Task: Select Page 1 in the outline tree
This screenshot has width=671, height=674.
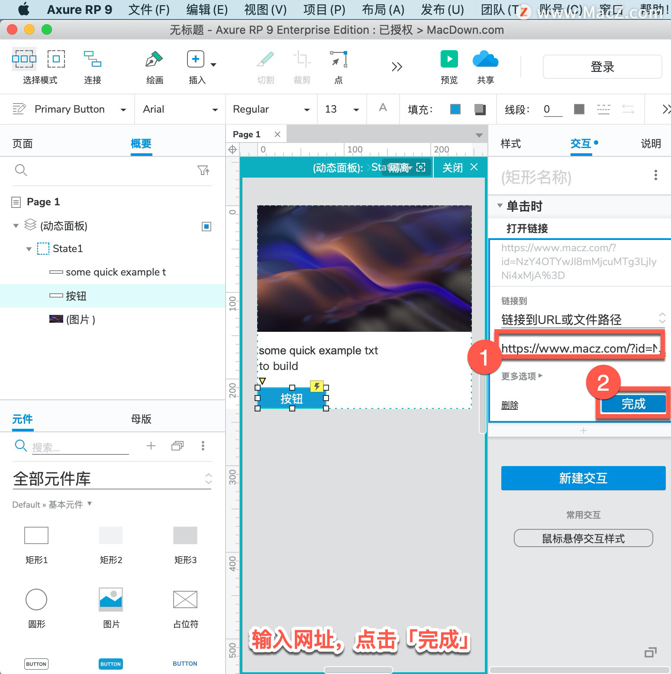Action: pos(43,202)
